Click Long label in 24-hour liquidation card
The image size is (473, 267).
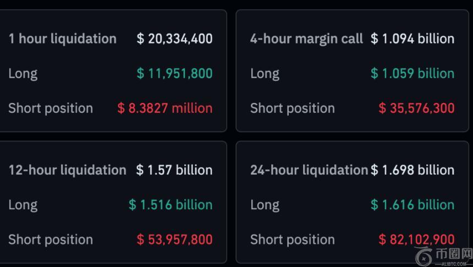pos(265,205)
